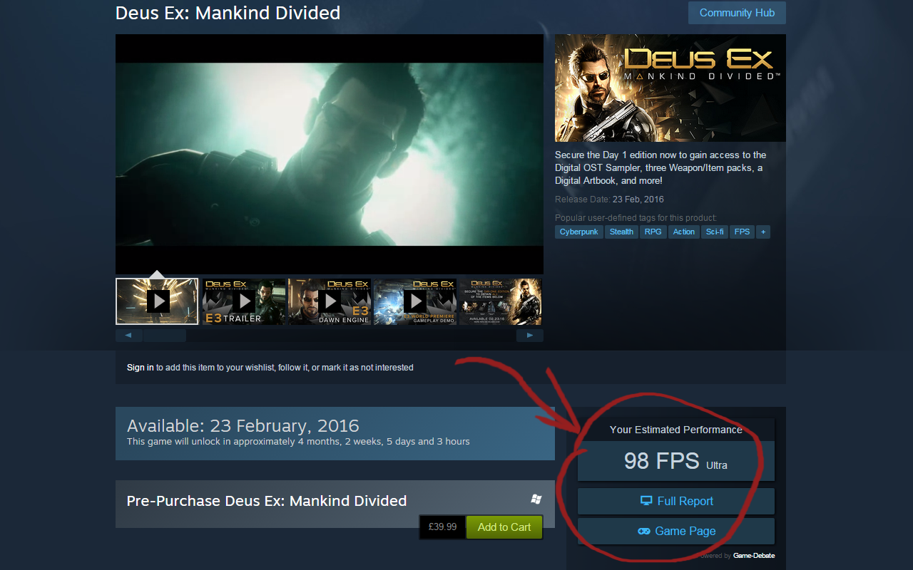913x570 pixels.
Task: Open the Community Hub
Action: click(737, 13)
